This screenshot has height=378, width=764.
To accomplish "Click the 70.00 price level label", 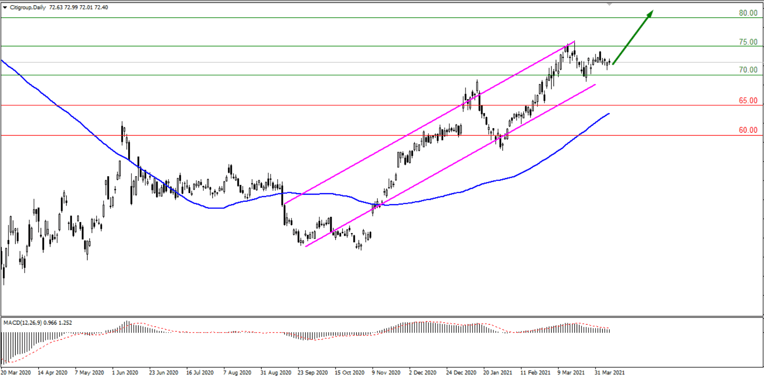I will (748, 70).
